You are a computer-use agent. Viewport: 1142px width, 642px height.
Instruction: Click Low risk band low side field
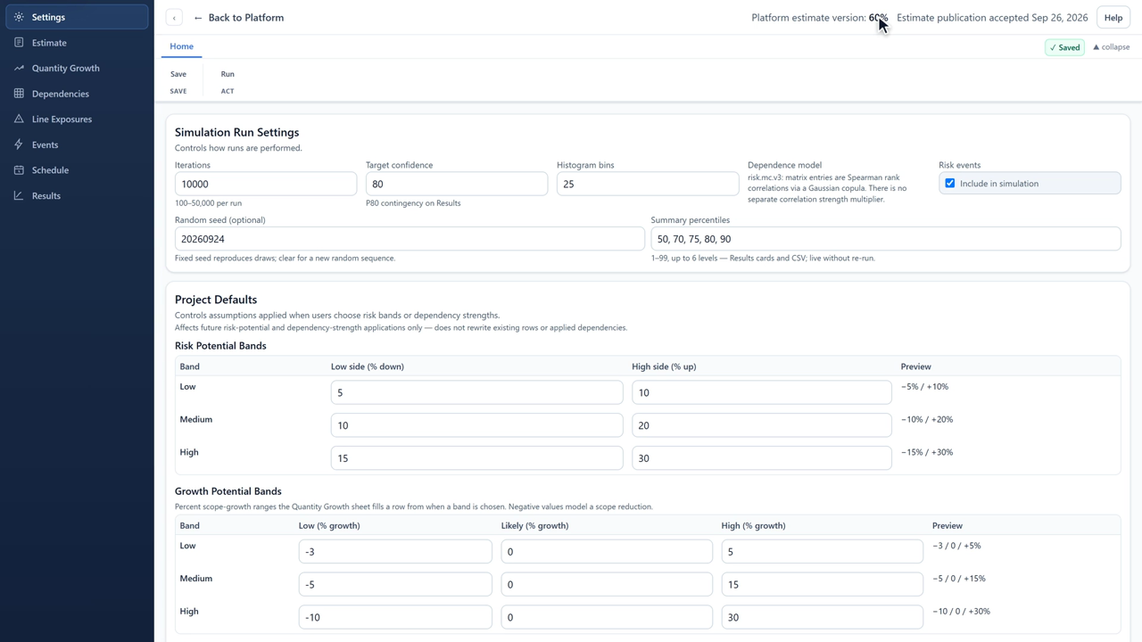[476, 392]
